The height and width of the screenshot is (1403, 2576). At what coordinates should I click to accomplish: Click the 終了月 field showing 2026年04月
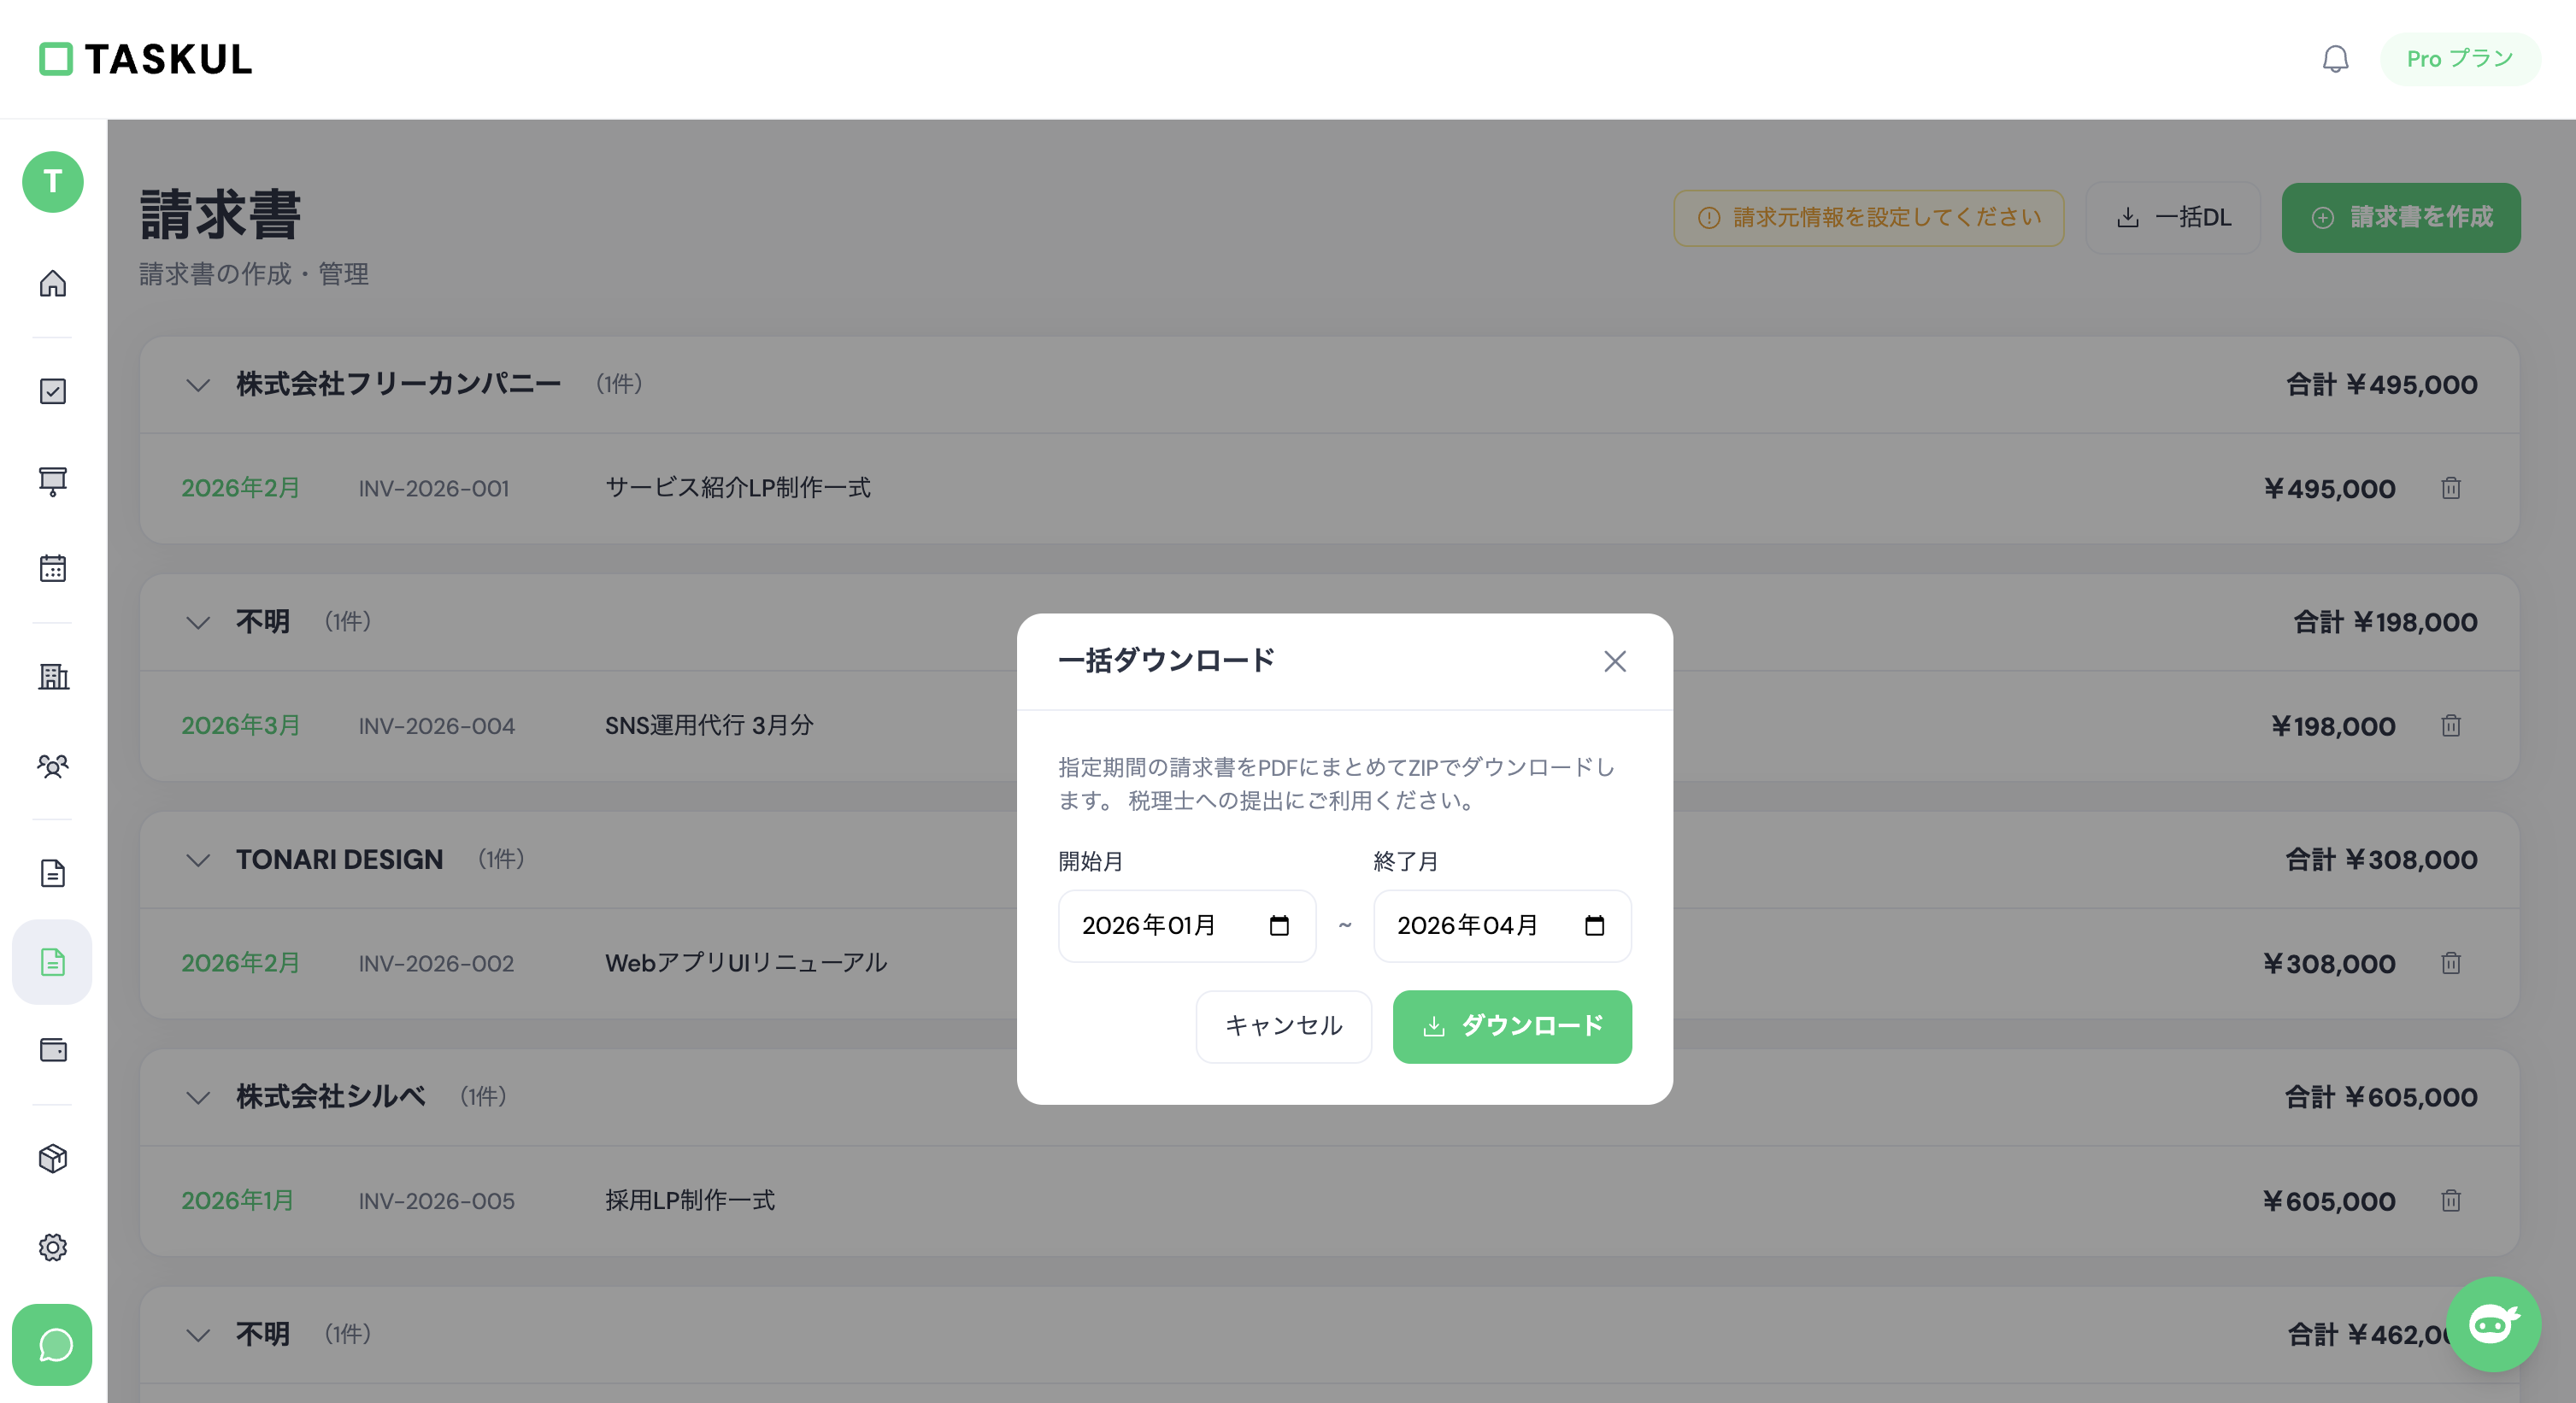(x=1502, y=926)
